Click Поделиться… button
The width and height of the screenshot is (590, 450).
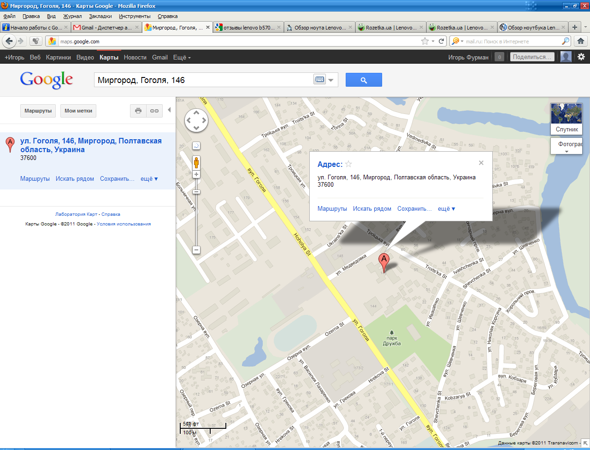(532, 57)
